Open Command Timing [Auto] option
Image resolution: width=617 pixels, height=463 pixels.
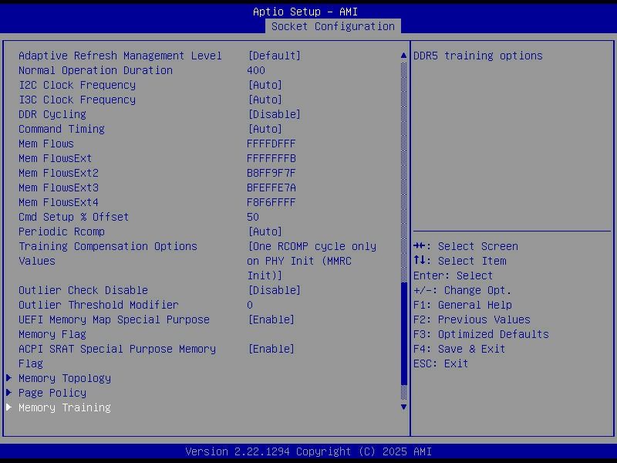pyautogui.click(x=265, y=129)
